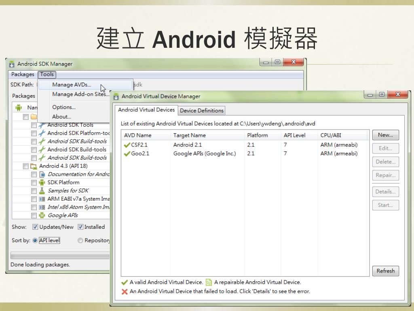Click the AVD Name column header
The height and width of the screenshot is (311, 414).
pos(146,135)
